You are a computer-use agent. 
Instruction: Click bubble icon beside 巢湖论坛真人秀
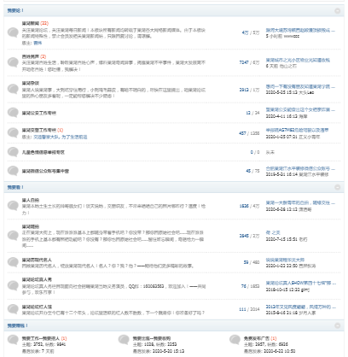click(13, 285)
